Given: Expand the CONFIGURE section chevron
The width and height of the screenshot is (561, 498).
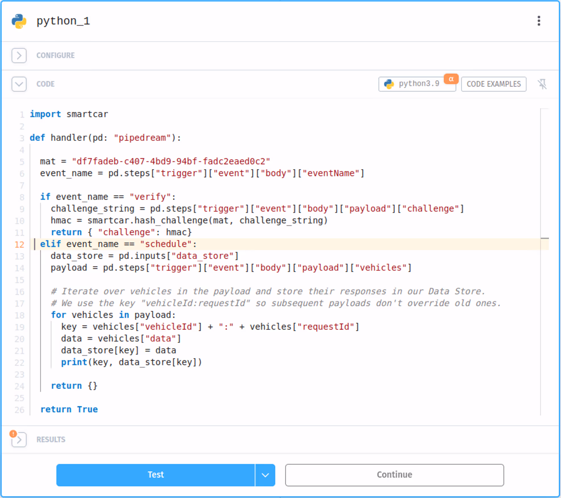Looking at the screenshot, I should 19,55.
